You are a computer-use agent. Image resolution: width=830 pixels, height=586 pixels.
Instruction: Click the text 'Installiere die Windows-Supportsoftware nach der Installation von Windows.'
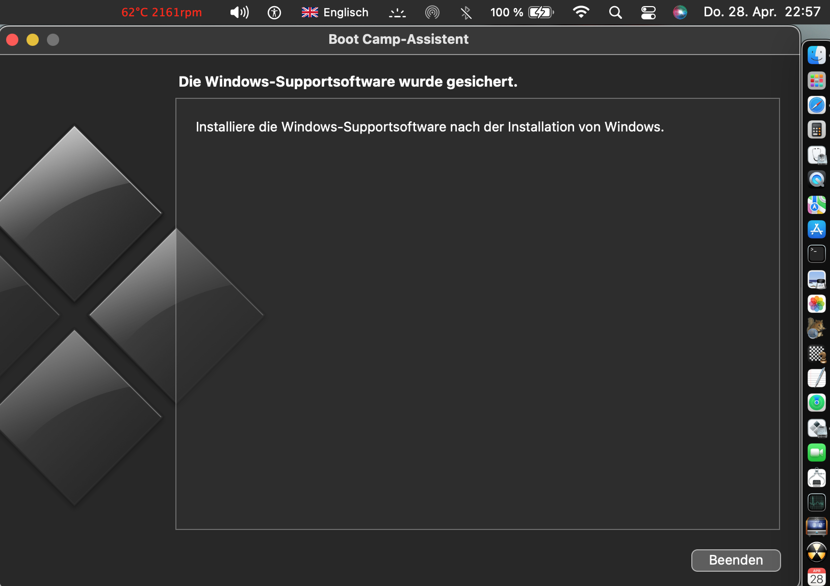coord(430,127)
